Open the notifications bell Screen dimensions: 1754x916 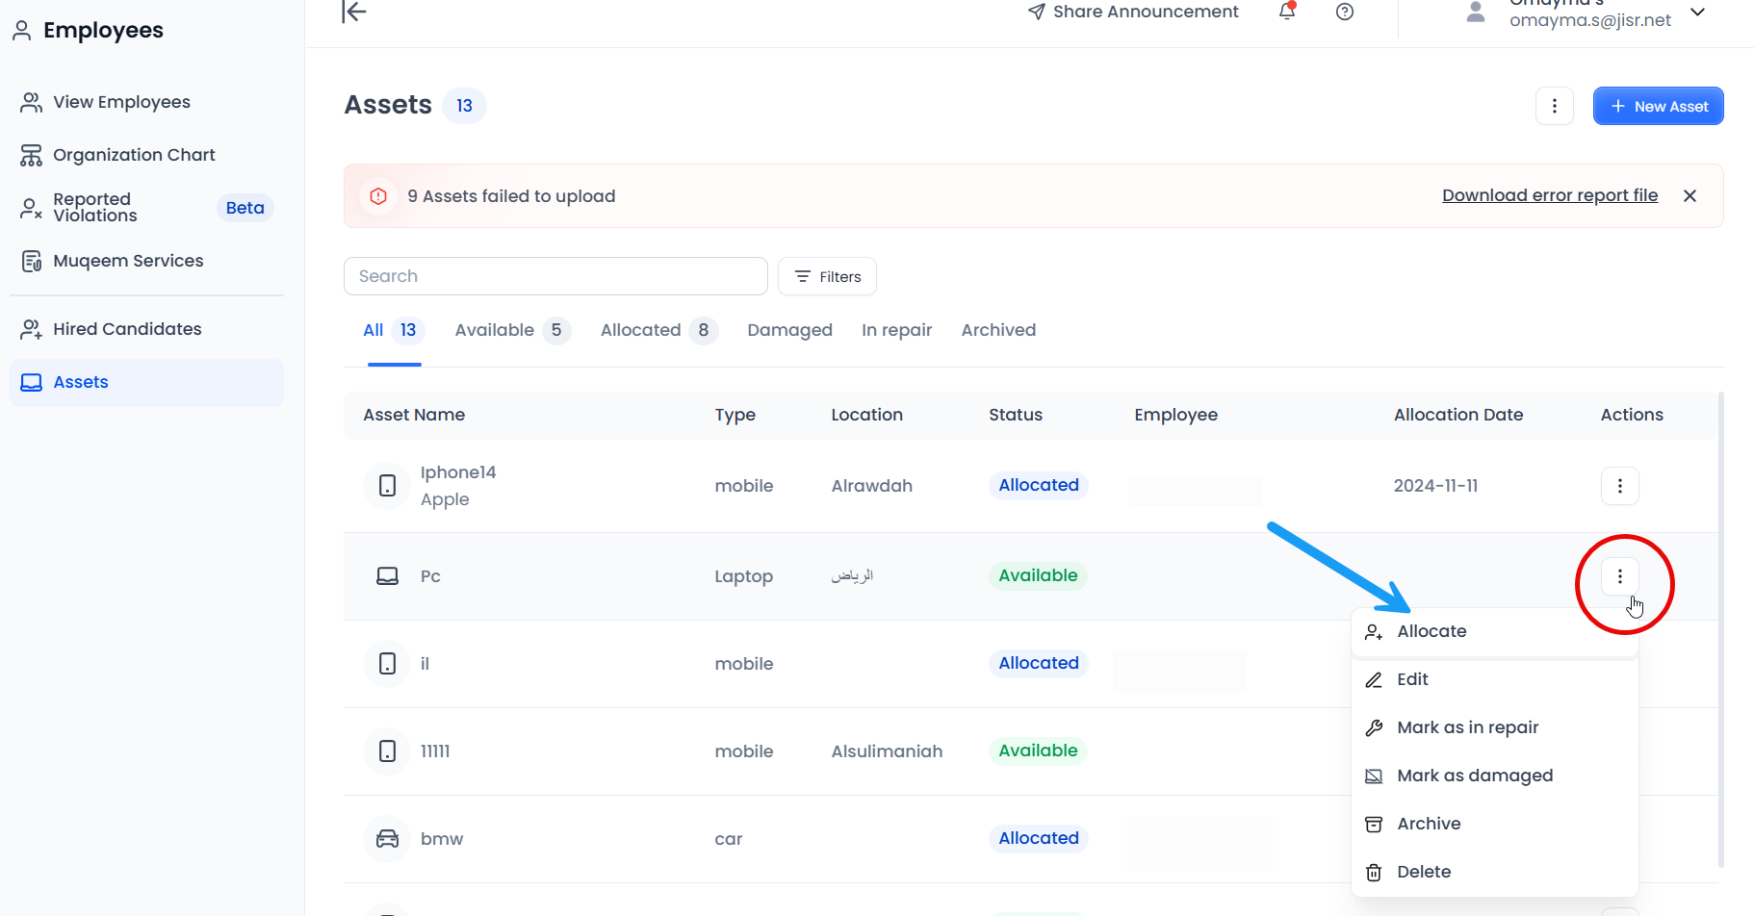pyautogui.click(x=1287, y=12)
